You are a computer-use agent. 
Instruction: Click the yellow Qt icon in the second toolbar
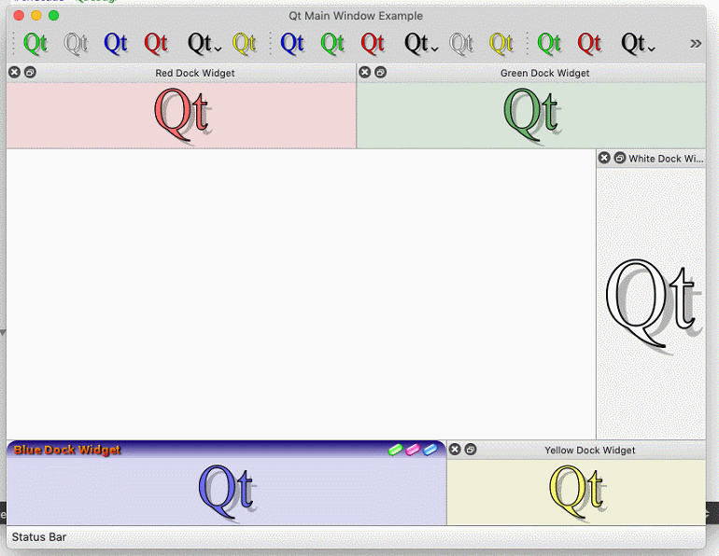pos(501,44)
